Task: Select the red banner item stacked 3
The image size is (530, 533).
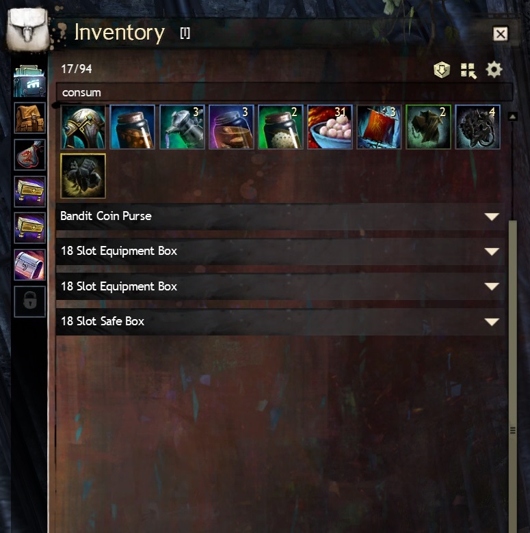Action: pyautogui.click(x=379, y=127)
